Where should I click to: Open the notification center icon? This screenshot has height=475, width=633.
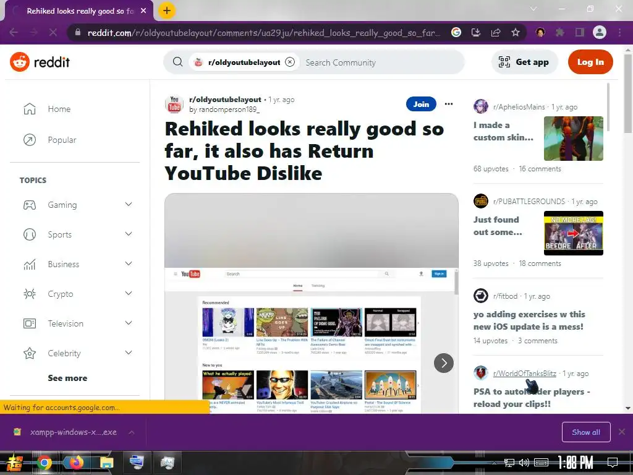pyautogui.click(x=613, y=462)
